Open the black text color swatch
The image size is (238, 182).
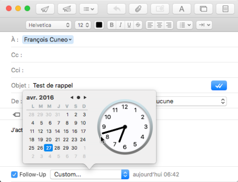[x=99, y=25]
